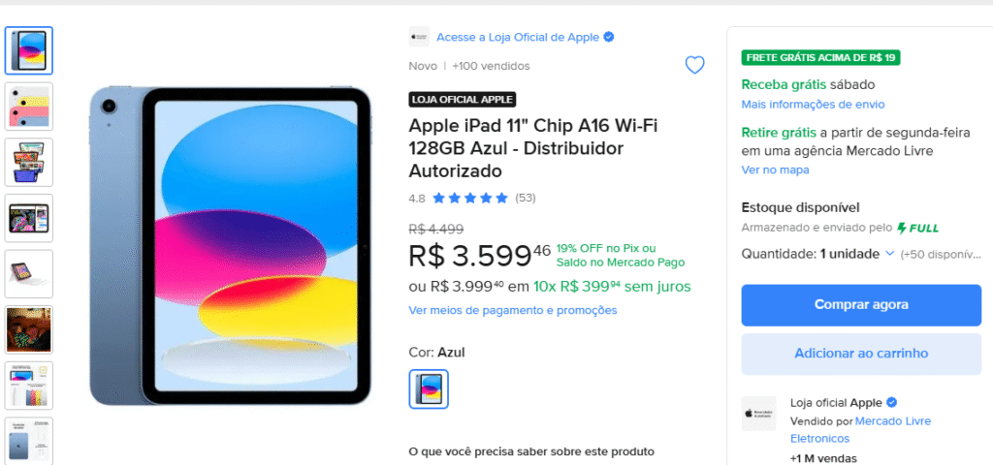Click the FULL lightning bolt icon
Viewport: 993px width, 465px height.
pos(902,228)
